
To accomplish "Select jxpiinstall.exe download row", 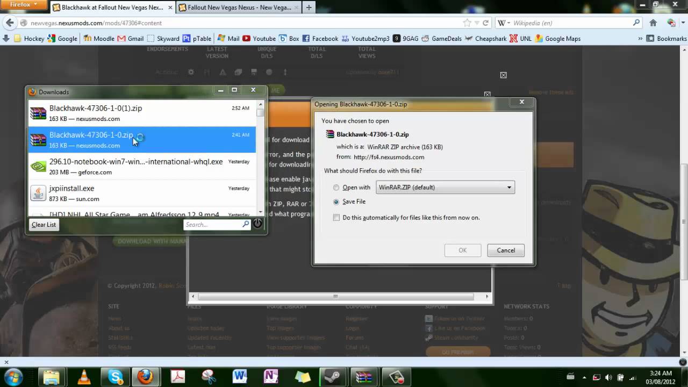I will point(142,193).
